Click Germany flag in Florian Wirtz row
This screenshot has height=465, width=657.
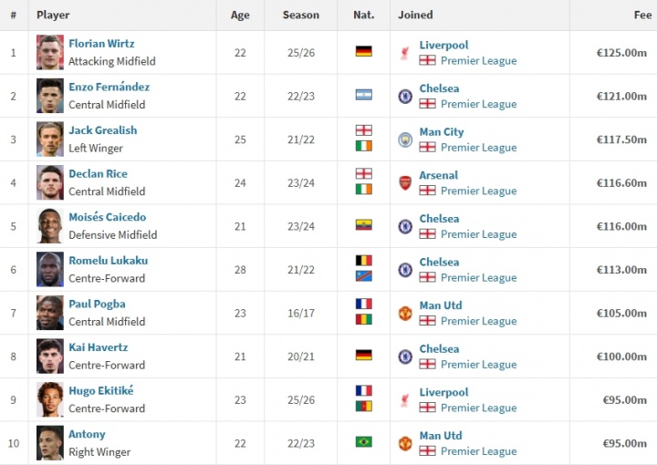pyautogui.click(x=363, y=52)
